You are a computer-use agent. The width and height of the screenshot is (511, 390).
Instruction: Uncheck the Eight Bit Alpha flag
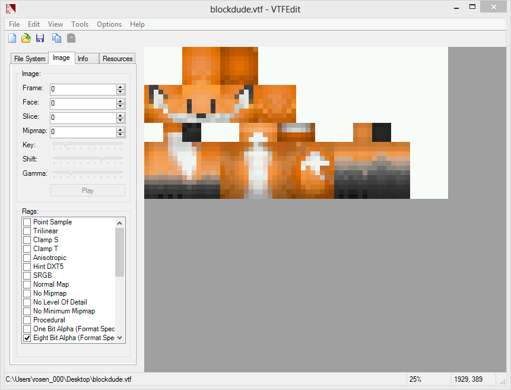[x=27, y=338]
